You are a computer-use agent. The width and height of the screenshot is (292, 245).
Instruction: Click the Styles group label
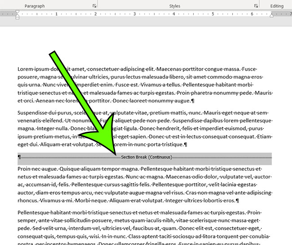[x=175, y=6]
